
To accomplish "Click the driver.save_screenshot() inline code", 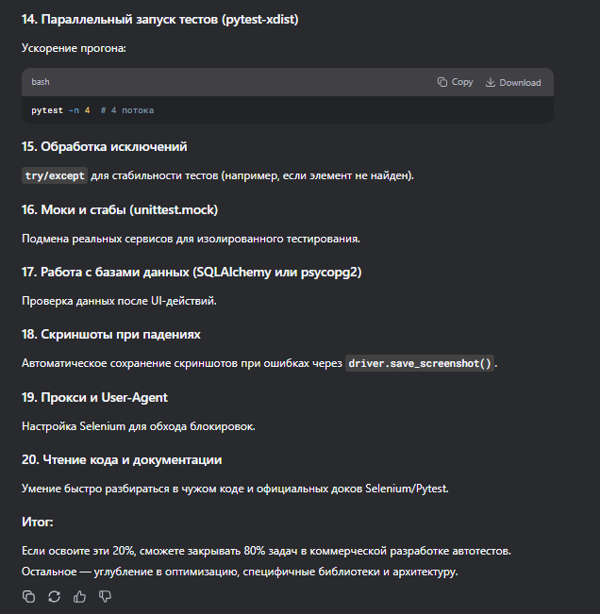I will pyautogui.click(x=420, y=363).
